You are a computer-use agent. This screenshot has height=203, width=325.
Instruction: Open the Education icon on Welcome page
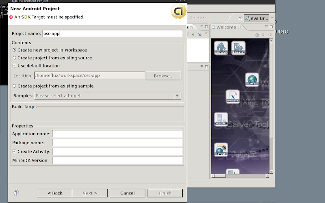(x=238, y=48)
